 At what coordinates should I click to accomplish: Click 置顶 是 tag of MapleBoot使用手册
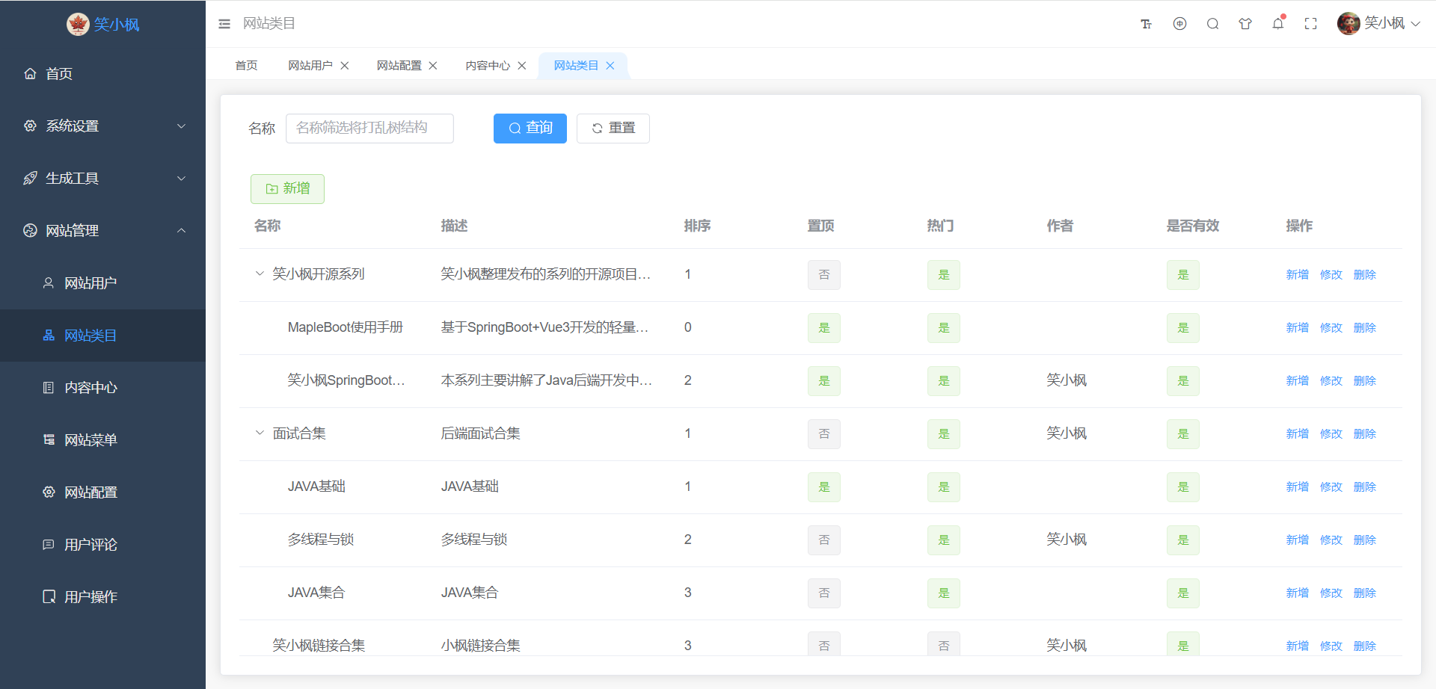(x=824, y=327)
